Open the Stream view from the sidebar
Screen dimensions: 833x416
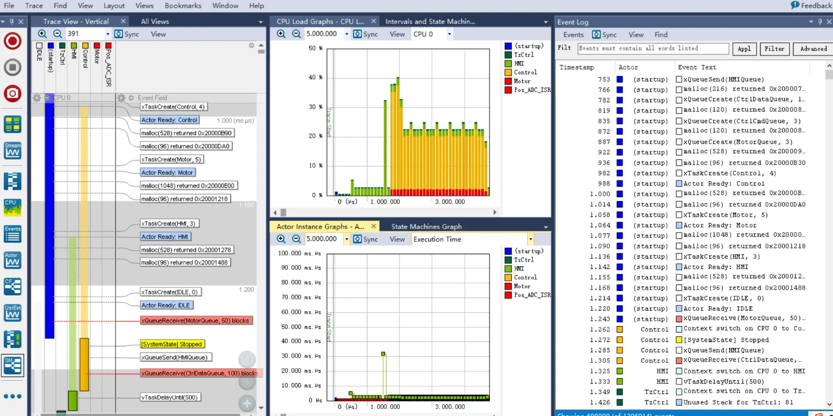[x=13, y=150]
